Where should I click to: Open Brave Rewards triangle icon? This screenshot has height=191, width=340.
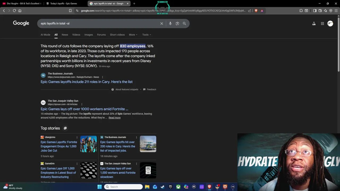click(x=262, y=11)
